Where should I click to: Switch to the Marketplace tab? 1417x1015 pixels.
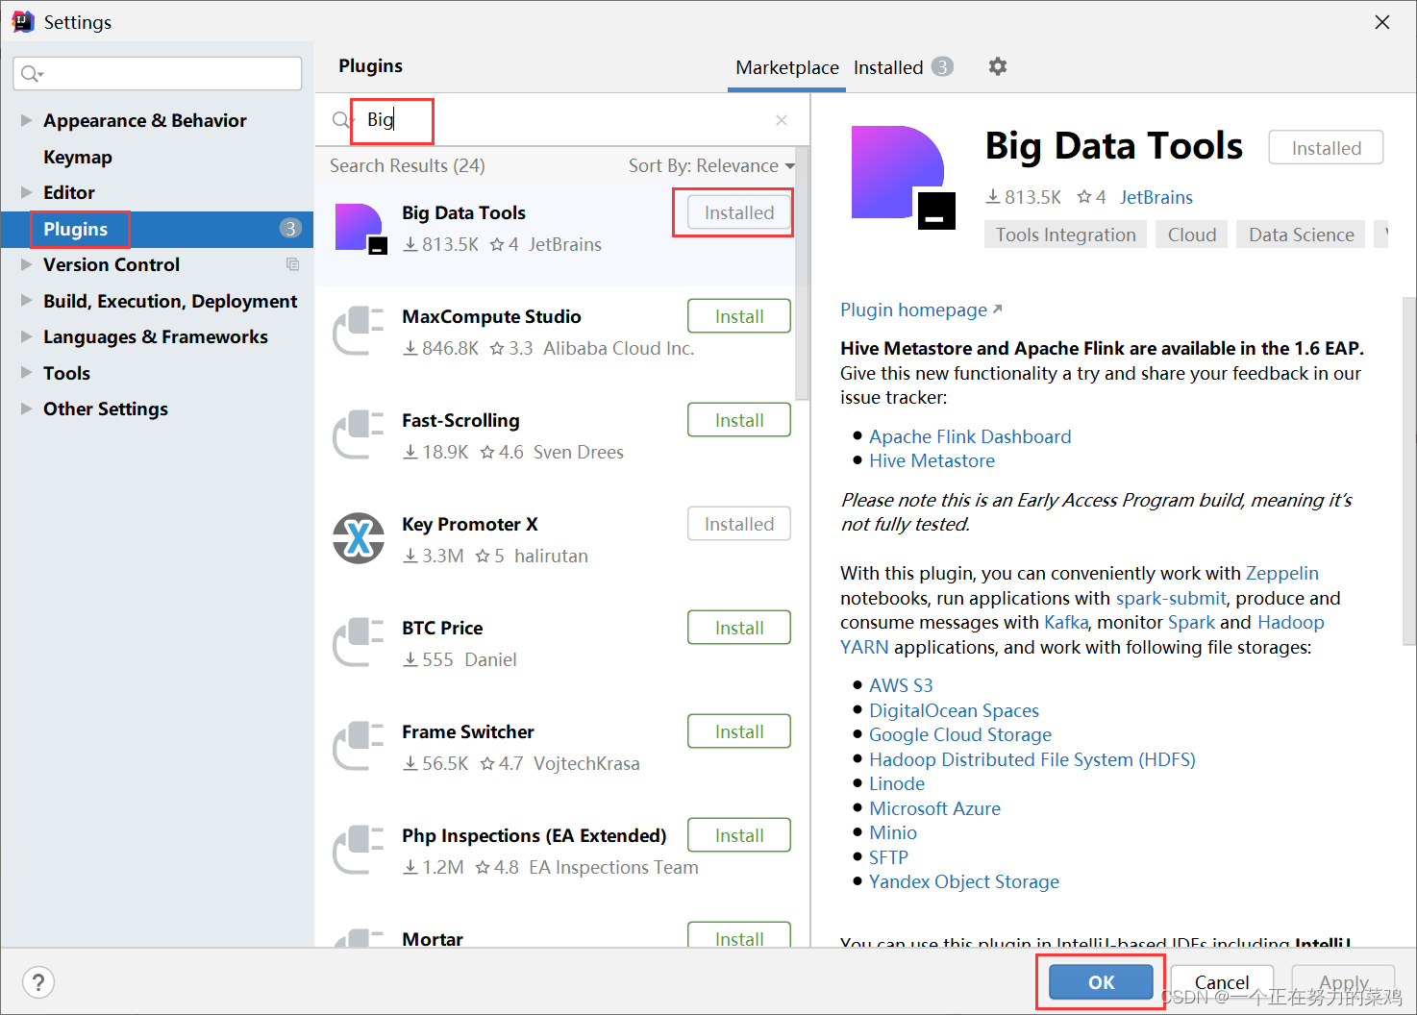click(x=786, y=67)
